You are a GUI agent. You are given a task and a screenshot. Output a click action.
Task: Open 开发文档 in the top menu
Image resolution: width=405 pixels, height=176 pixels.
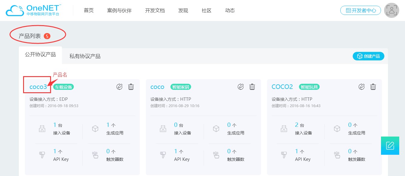point(155,10)
